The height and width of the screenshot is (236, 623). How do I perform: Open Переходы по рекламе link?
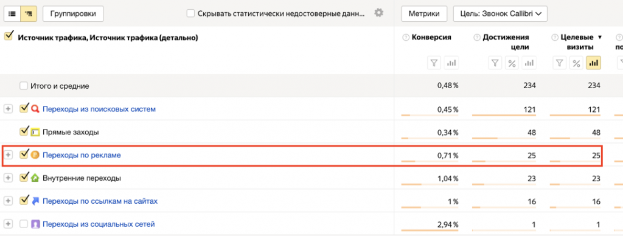point(82,155)
